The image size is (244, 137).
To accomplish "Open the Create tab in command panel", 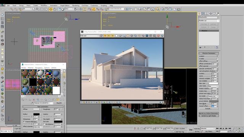I will click(x=199, y=14).
